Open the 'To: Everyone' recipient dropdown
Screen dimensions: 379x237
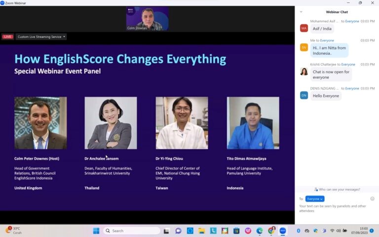315,199
